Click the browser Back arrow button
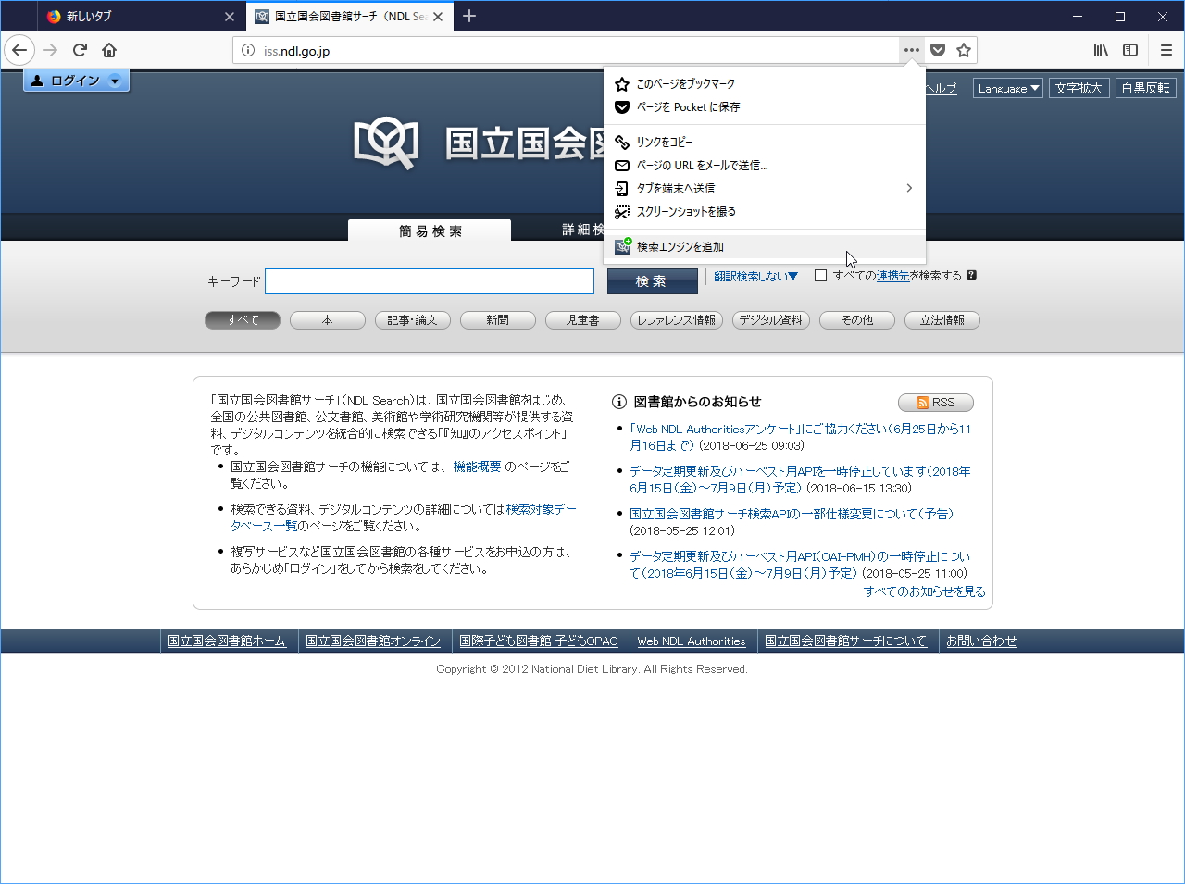Viewport: 1185px width, 884px height. [19, 50]
